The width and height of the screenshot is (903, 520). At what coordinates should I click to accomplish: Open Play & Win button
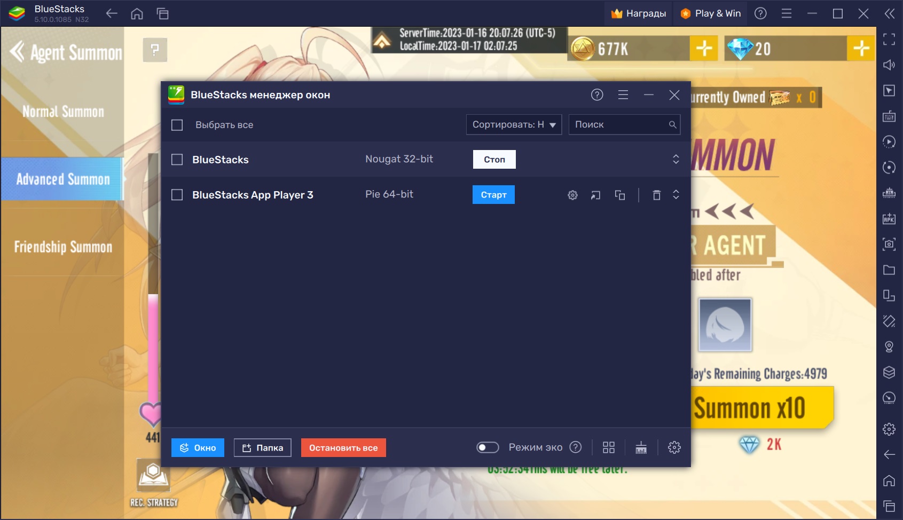click(711, 13)
